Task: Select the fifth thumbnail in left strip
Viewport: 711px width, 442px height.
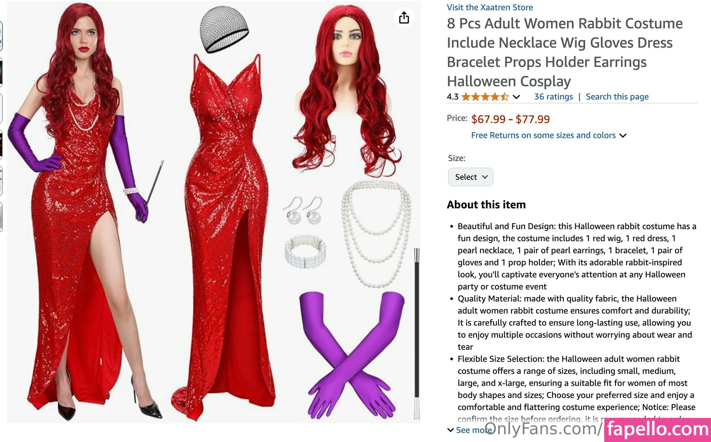Action: pos(1,181)
